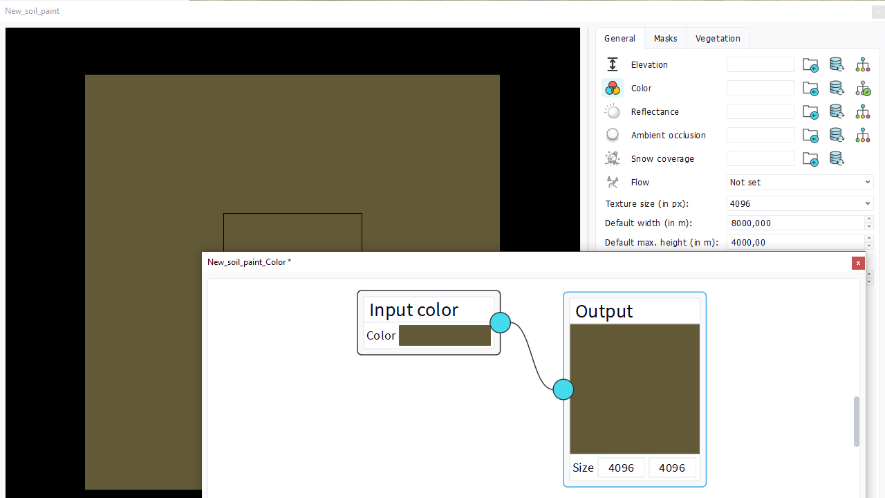Open the Texture size dropdown

[800, 203]
